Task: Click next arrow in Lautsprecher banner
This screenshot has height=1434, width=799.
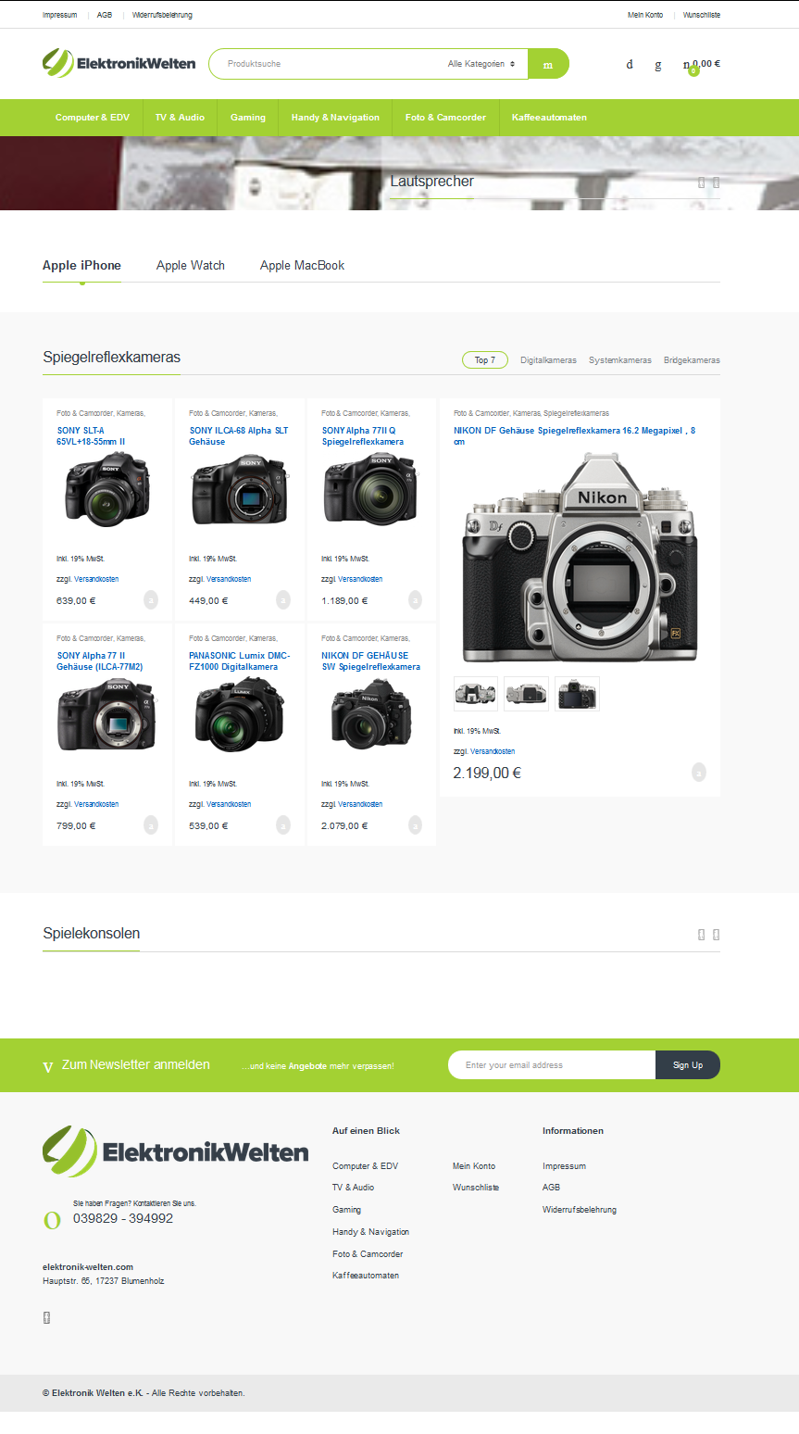Action: (716, 182)
